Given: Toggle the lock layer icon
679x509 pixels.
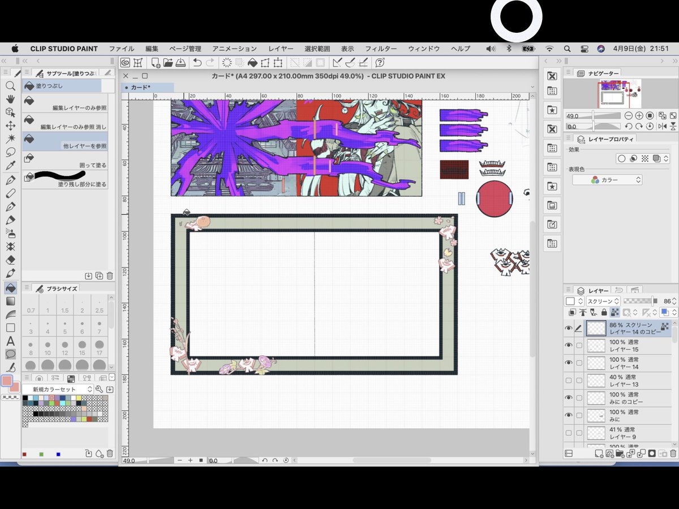Looking at the screenshot, I should (604, 312).
